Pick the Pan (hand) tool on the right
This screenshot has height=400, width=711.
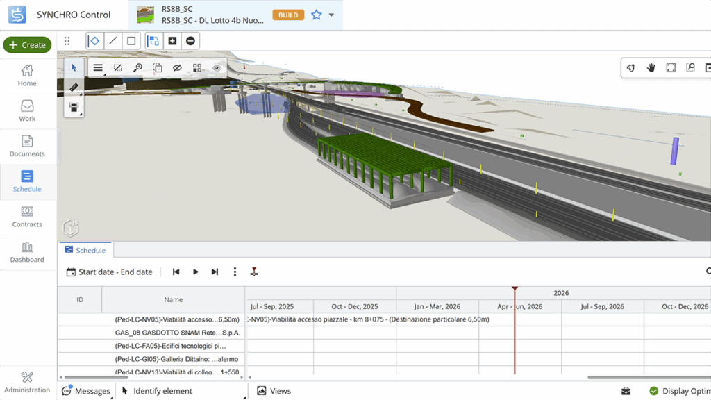coord(651,67)
